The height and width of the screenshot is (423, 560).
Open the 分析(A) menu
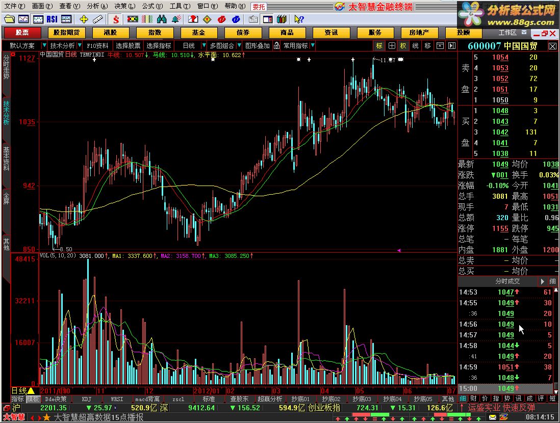coord(97,6)
